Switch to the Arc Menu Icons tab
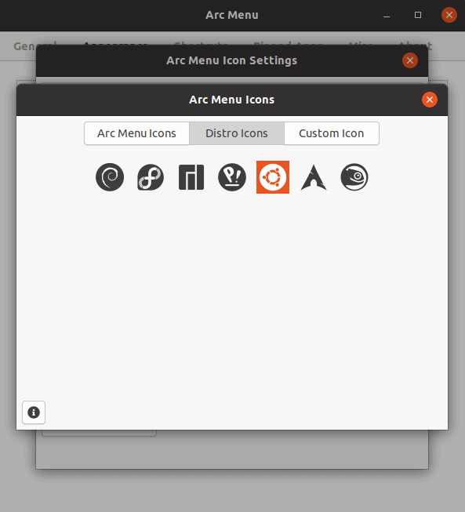Image resolution: width=465 pixels, height=512 pixels. click(x=136, y=133)
